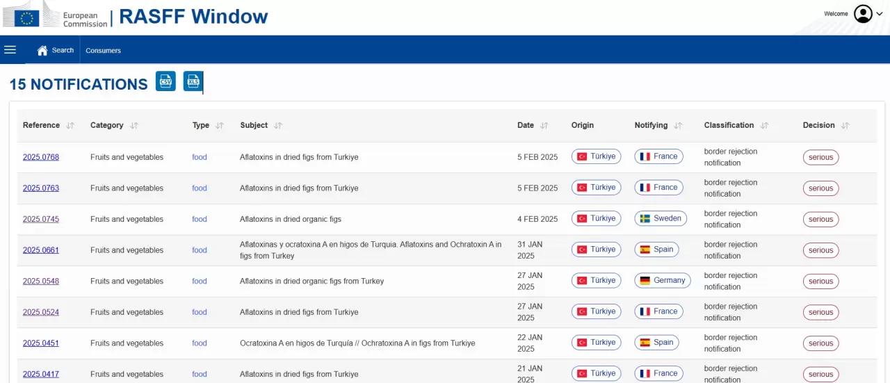Click subject 'Aflatoxins in dried organic figs'
The image size is (890, 383).
click(x=291, y=219)
